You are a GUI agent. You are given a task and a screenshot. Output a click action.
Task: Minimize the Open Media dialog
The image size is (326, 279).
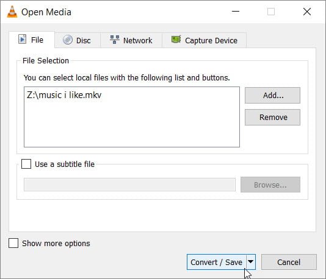(236, 12)
